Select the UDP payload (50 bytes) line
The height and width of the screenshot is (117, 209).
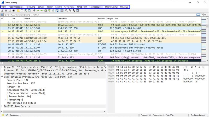pyautogui.click(x=22, y=103)
